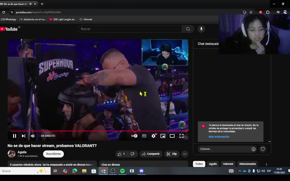
Task: Open site information icon in address bar
Action: pyautogui.click(x=12, y=12)
